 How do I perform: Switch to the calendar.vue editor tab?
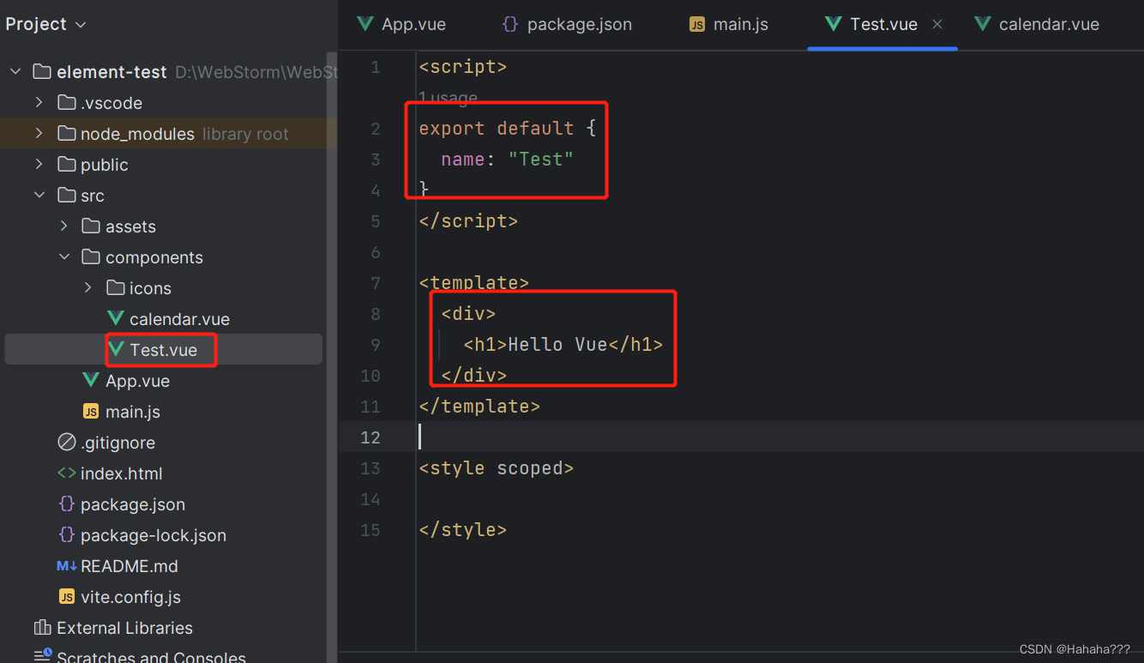(1037, 24)
